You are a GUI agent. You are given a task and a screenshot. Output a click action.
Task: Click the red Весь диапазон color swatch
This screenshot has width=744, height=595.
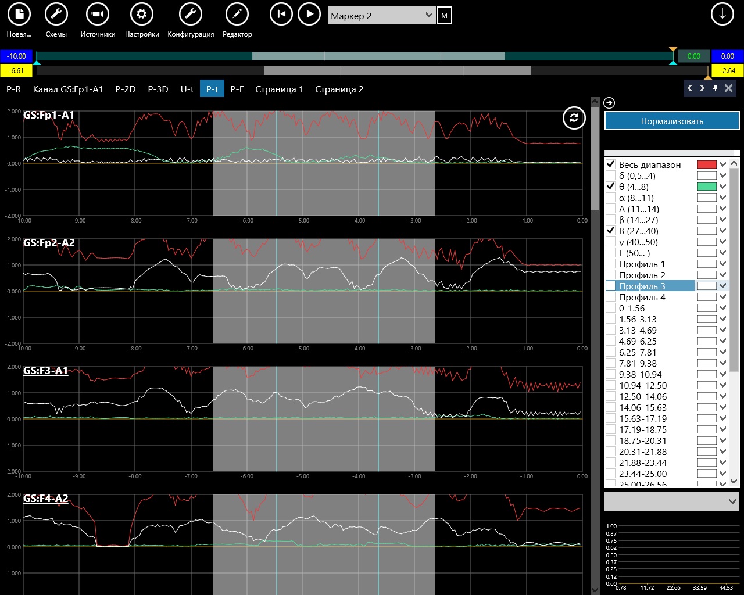(x=707, y=164)
